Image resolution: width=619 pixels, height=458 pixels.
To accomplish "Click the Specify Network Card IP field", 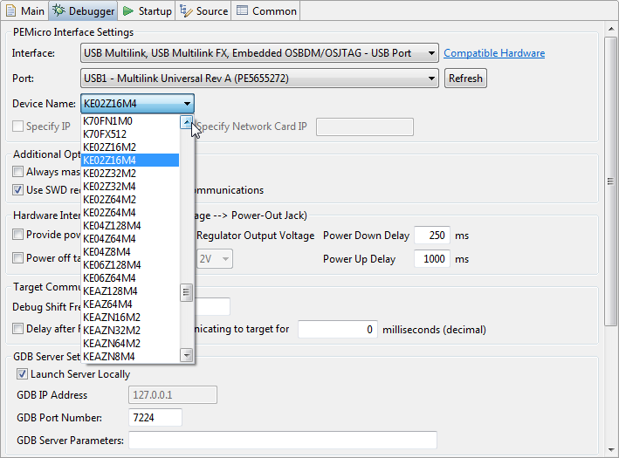I will 364,126.
